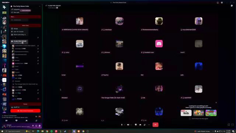
Task: Select The Gengar Belle participant tile
Action: [x=119, y=89]
